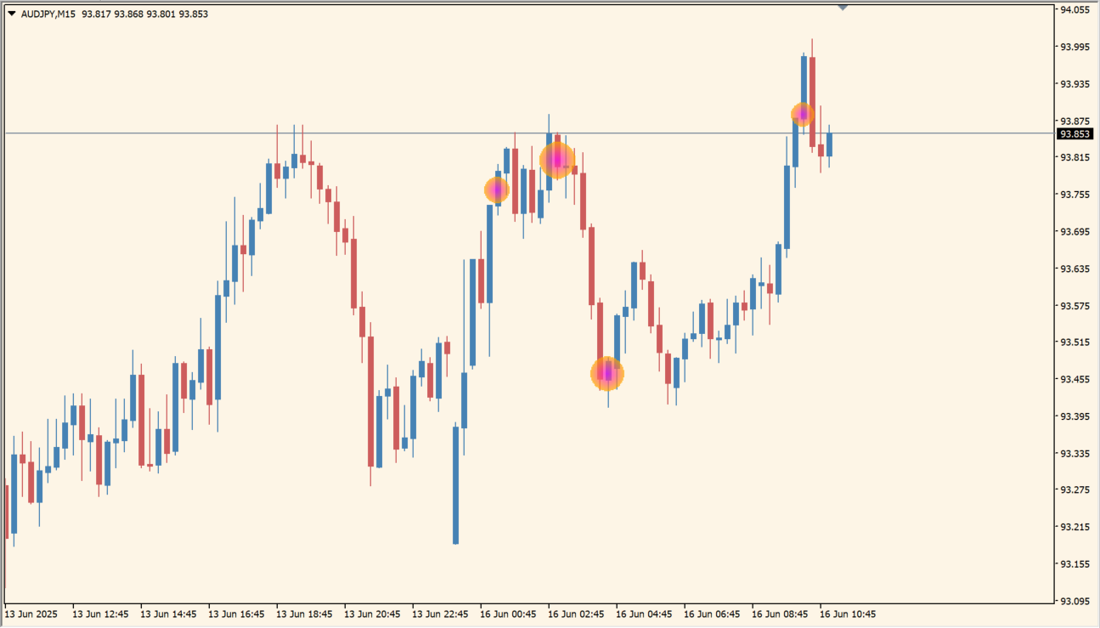
Task: Click the 16 Jun 04:45 time label
Action: click(644, 614)
